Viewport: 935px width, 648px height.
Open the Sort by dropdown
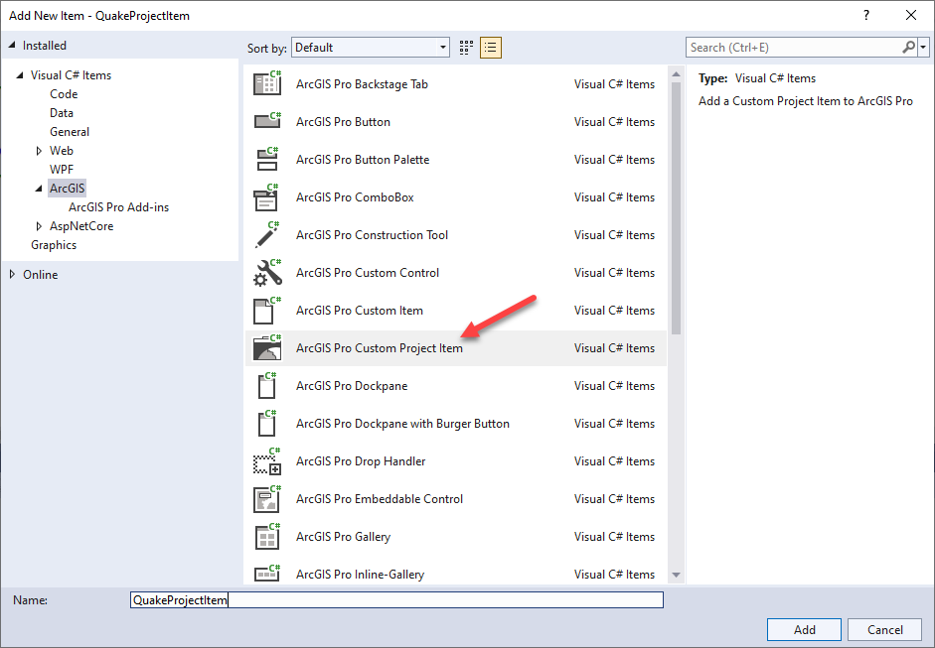click(443, 47)
